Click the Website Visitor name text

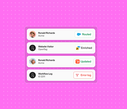pyautogui.click(x=46, y=46)
